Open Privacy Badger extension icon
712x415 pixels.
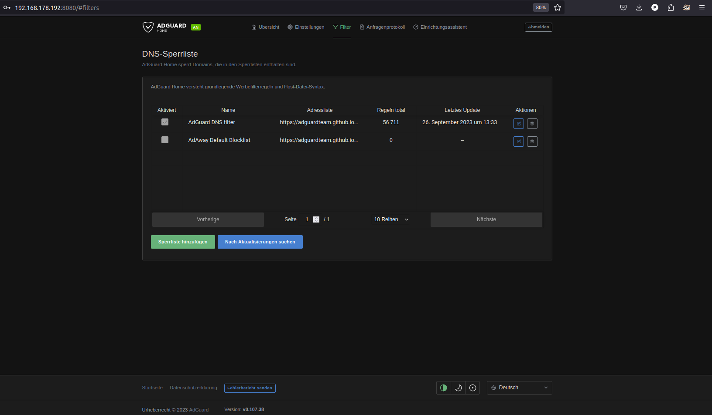coord(686,7)
